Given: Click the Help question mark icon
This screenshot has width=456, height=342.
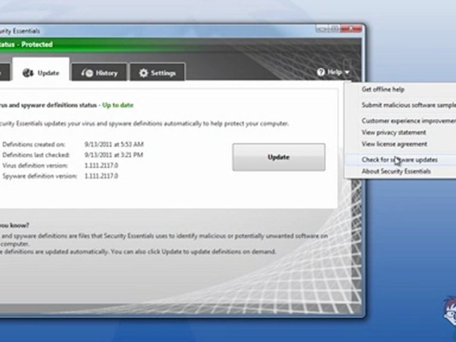Looking at the screenshot, I should (x=321, y=72).
